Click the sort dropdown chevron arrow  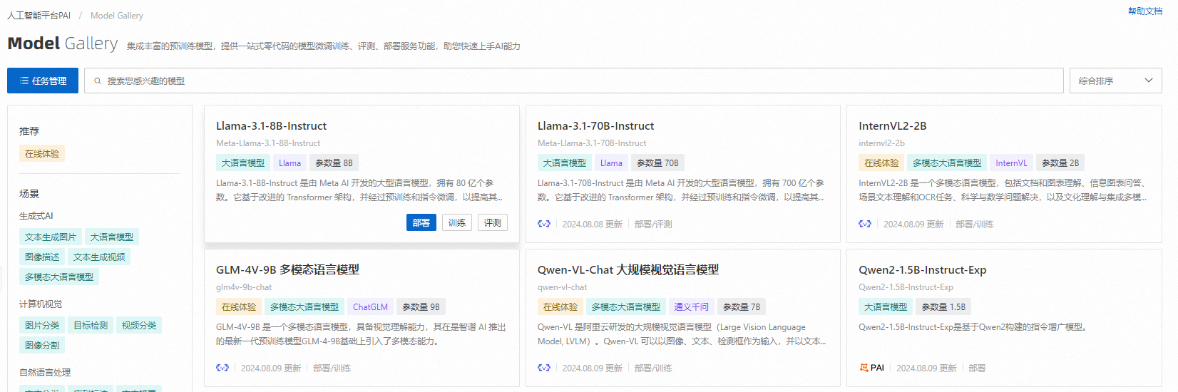point(1149,81)
